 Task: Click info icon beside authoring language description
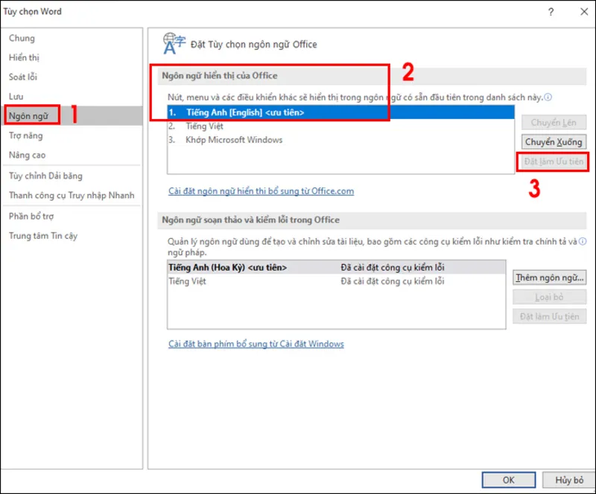tap(583, 241)
